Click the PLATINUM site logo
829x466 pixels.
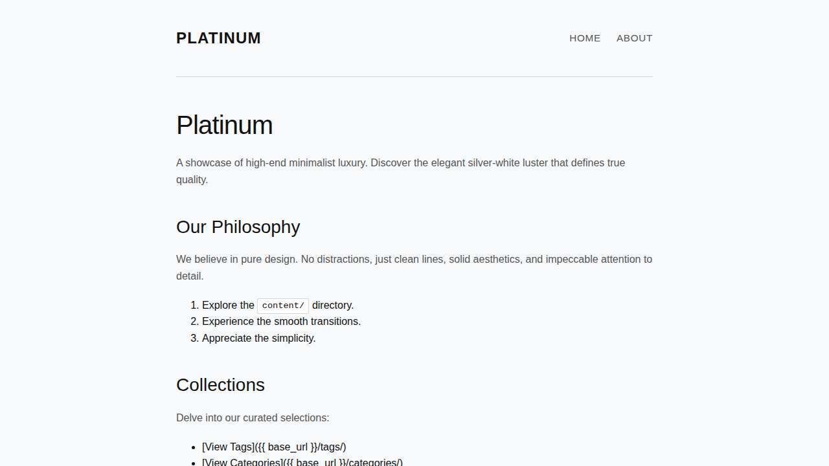[218, 38]
